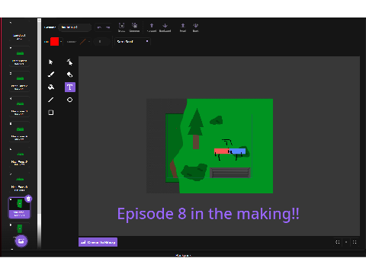The image size is (366, 274).
Task: Open the Fill color dropdown
Action: [x=61, y=42]
